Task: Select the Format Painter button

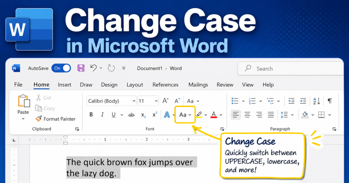Action: 56,119
